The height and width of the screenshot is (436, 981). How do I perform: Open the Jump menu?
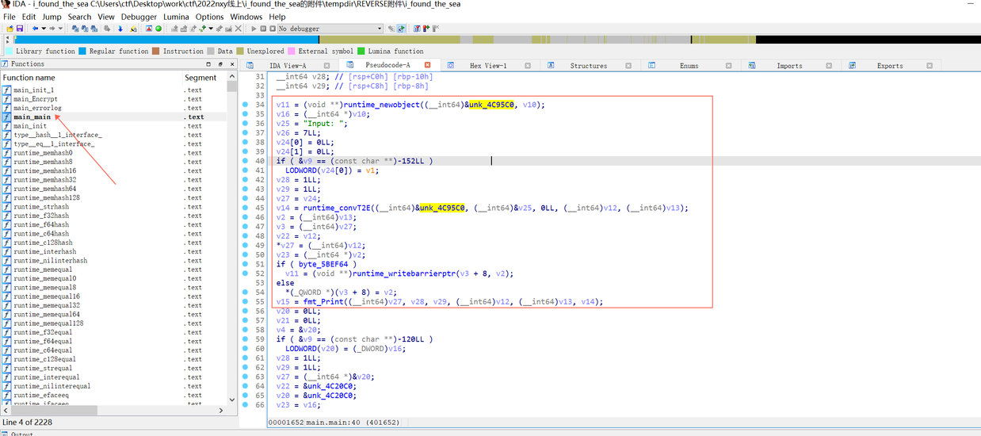click(52, 17)
